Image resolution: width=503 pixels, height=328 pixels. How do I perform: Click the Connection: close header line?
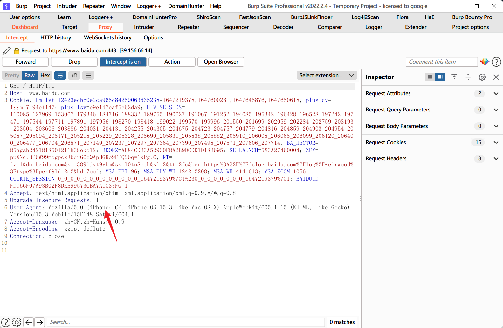tap(37, 236)
